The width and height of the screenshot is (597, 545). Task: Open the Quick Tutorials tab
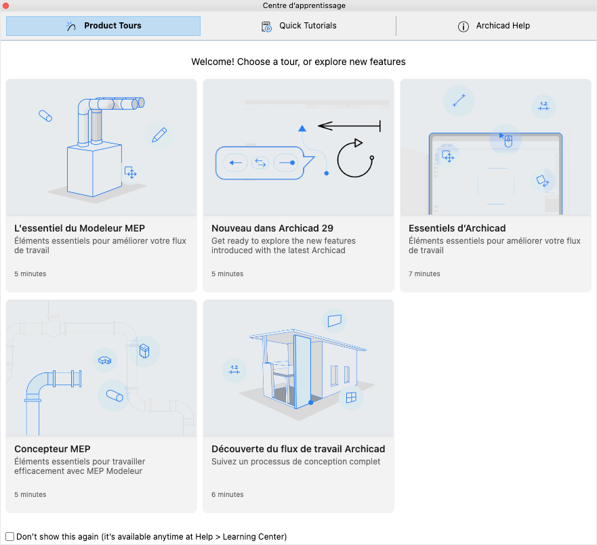299,26
